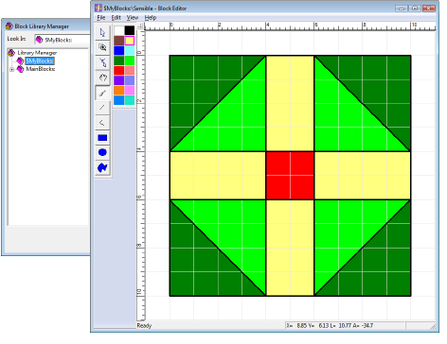Click the X Y coordinates status readout
This screenshot has width=447, height=344.
[x=330, y=326]
